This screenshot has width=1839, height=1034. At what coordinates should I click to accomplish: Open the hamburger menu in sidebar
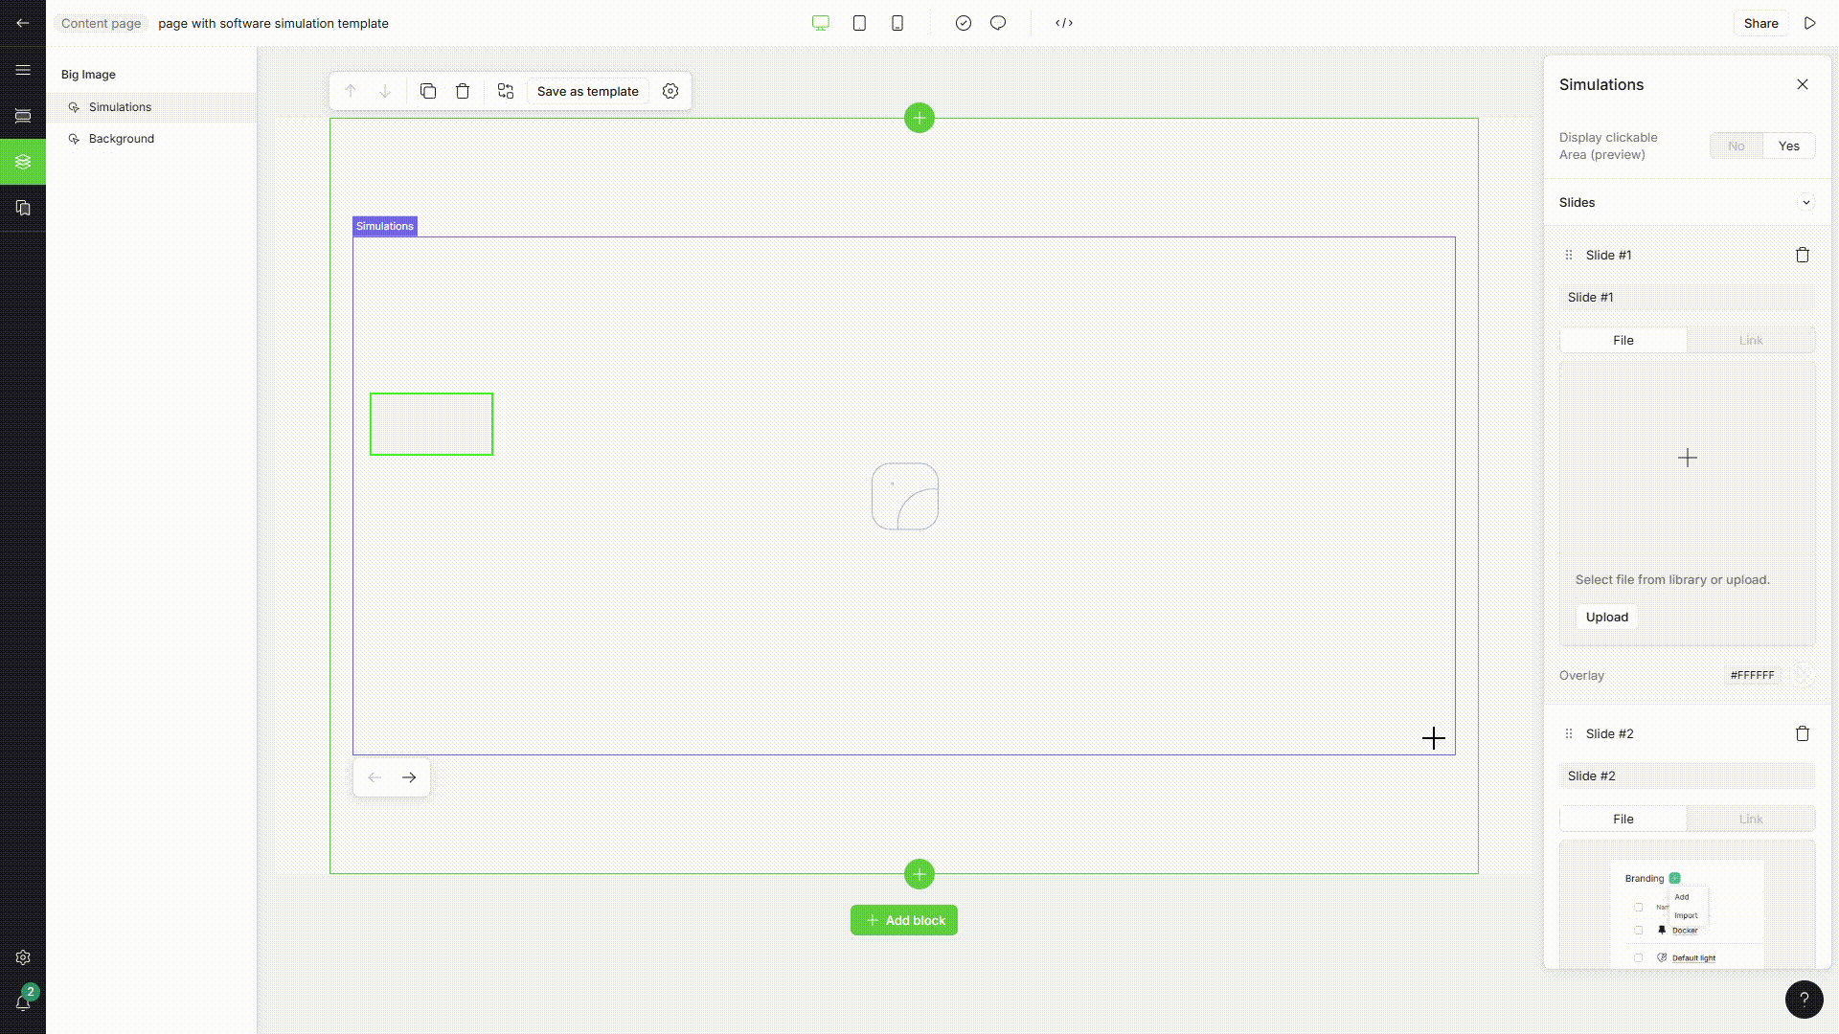[x=23, y=70]
